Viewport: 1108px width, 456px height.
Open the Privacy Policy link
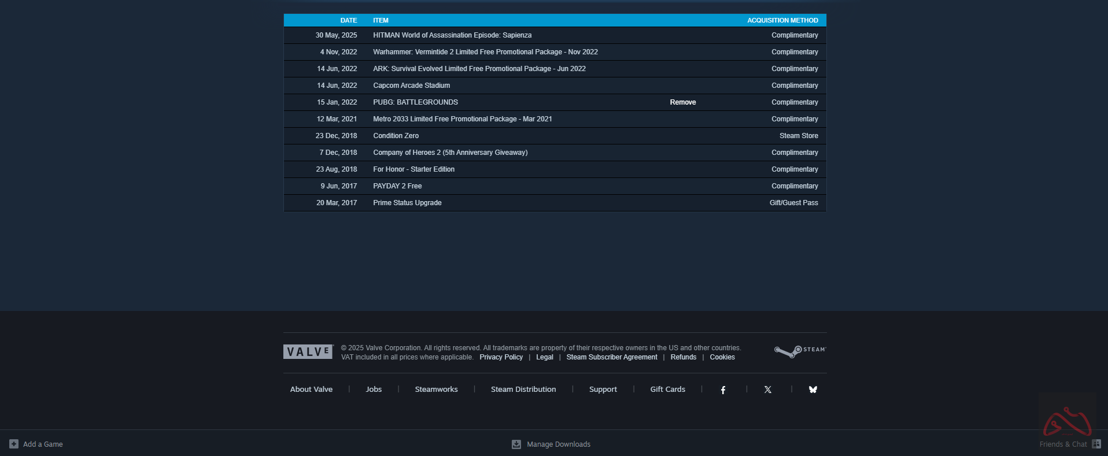(x=501, y=357)
